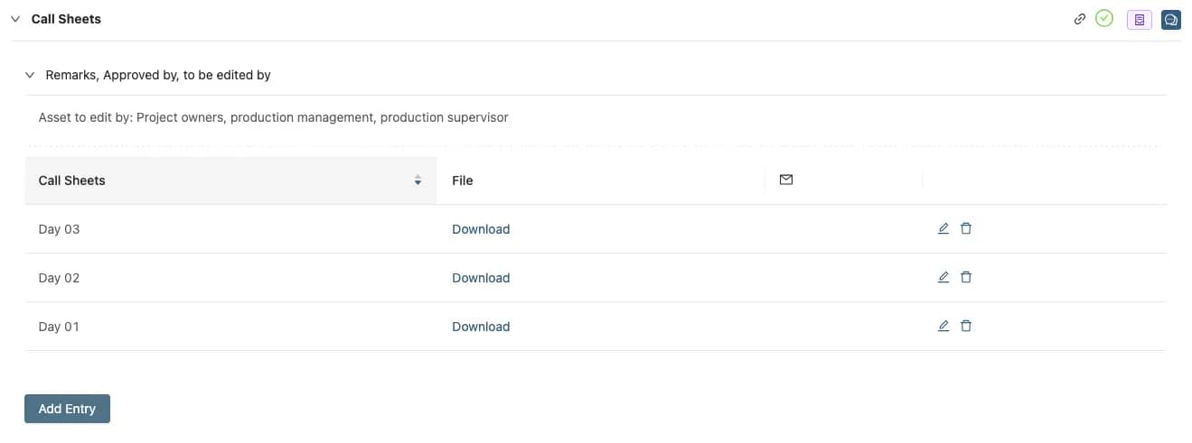The height and width of the screenshot is (443, 1192).
Task: Collapse Remarks, Approved by section chevron
Action: click(30, 75)
